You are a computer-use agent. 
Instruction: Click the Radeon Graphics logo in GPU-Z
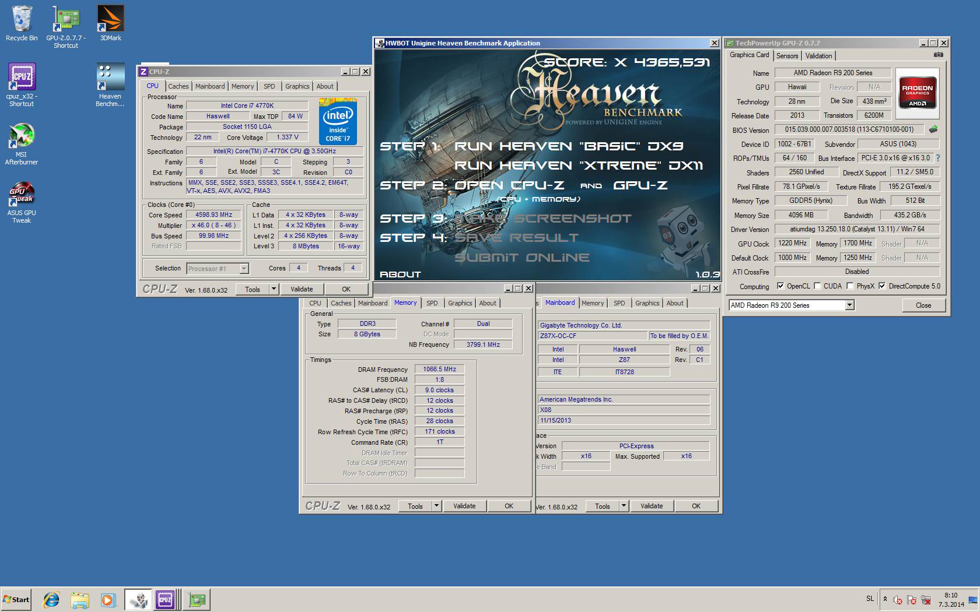pyautogui.click(x=917, y=92)
